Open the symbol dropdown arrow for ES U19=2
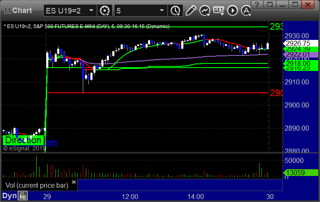Viewport: 320px width, 202px height. point(91,10)
